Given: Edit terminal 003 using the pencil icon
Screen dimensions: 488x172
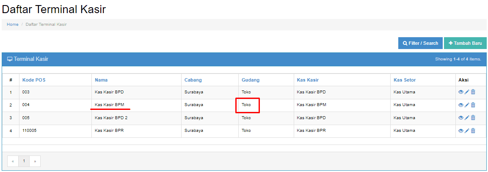Looking at the screenshot, I should tap(467, 92).
